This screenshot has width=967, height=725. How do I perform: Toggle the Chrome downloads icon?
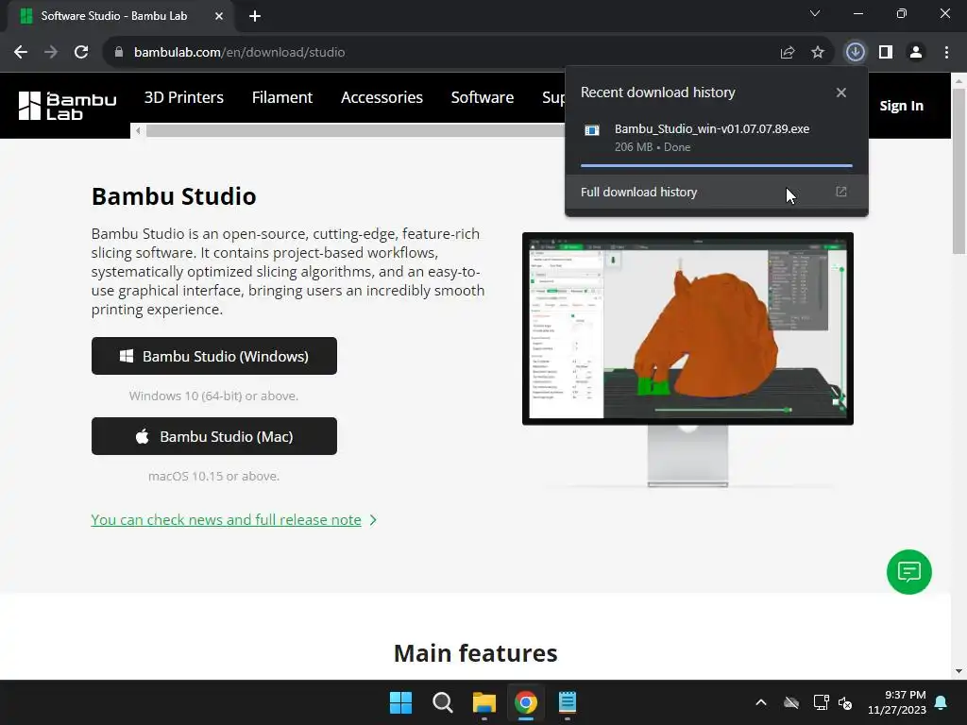pyautogui.click(x=855, y=52)
